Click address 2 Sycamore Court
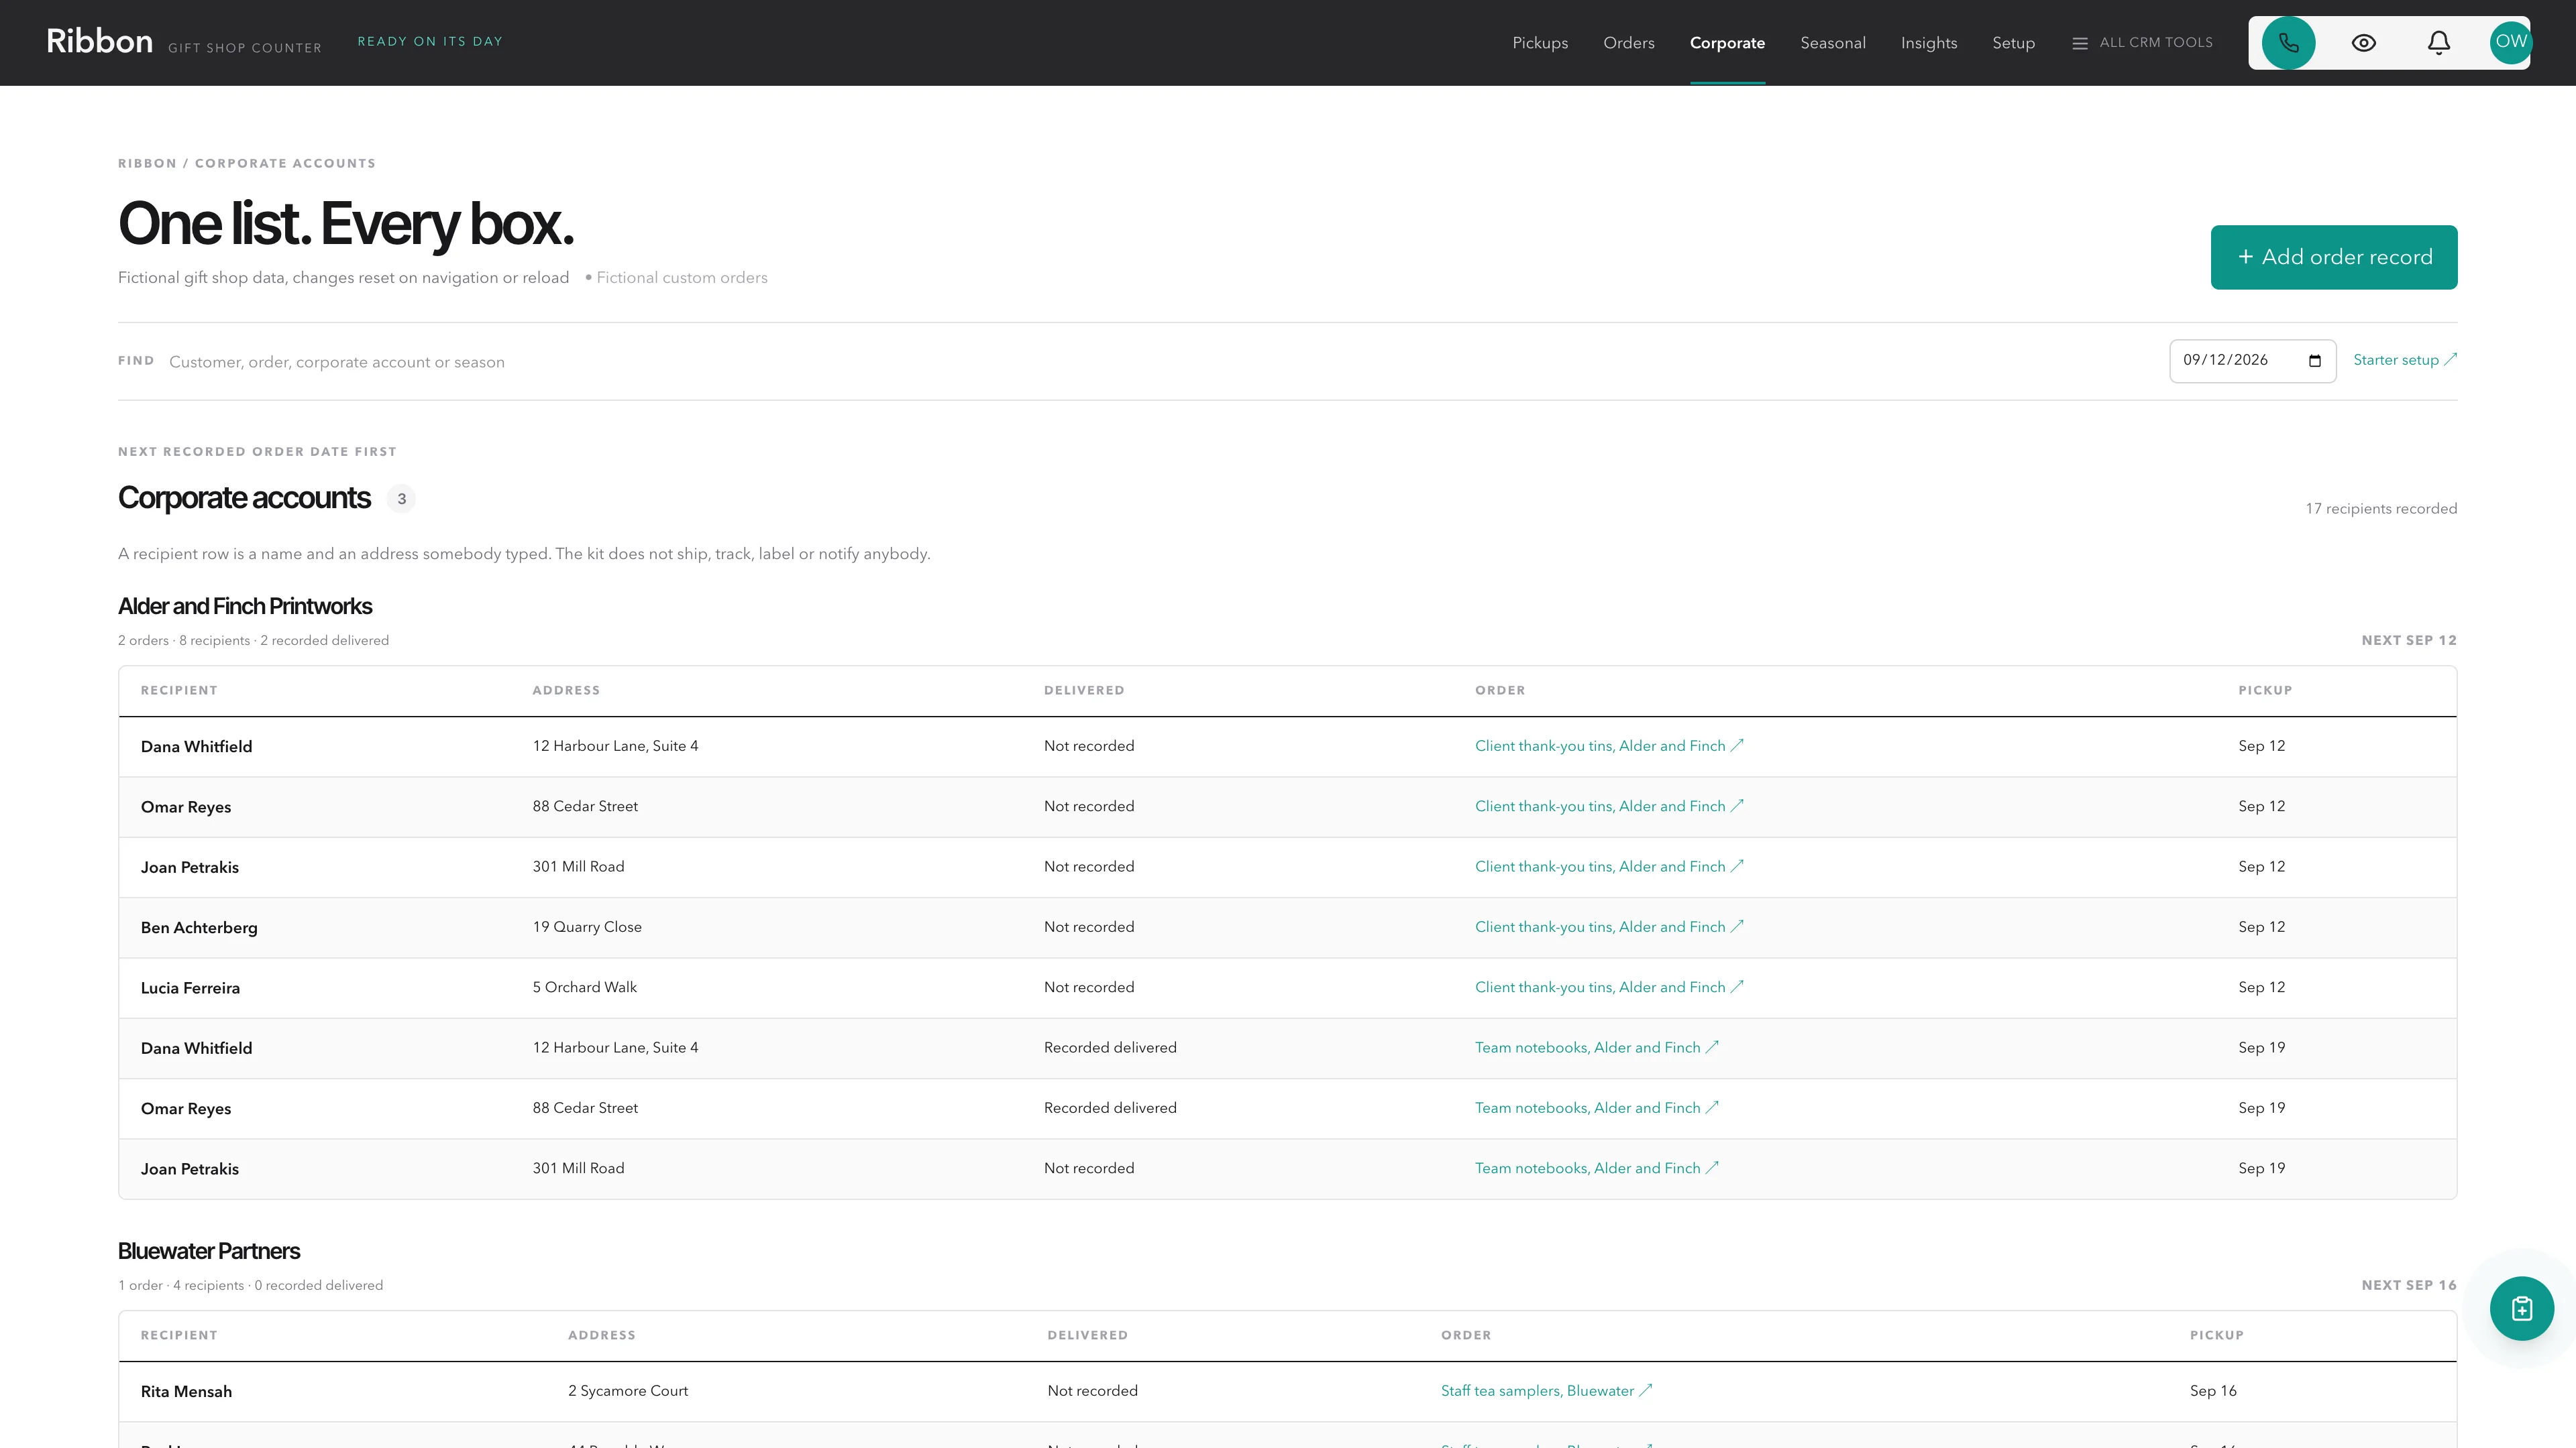The image size is (2576, 1448). click(628, 1391)
